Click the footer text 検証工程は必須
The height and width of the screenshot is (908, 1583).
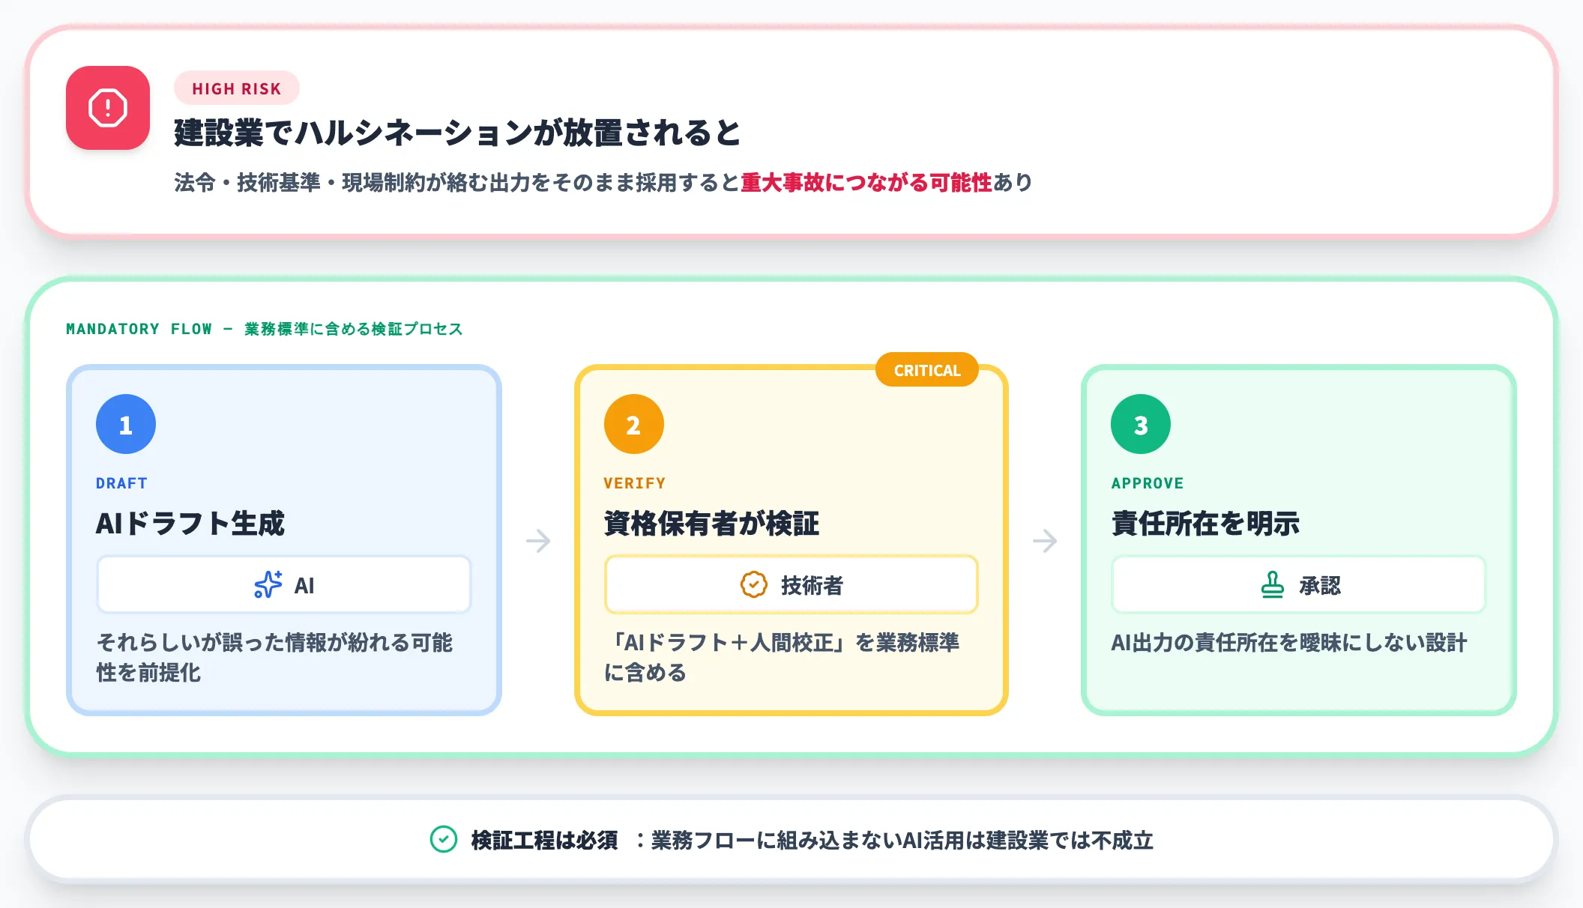click(x=545, y=840)
